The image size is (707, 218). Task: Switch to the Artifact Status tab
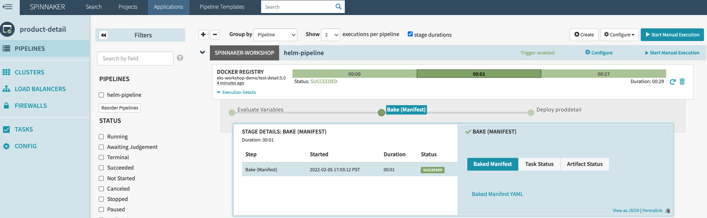click(x=585, y=164)
